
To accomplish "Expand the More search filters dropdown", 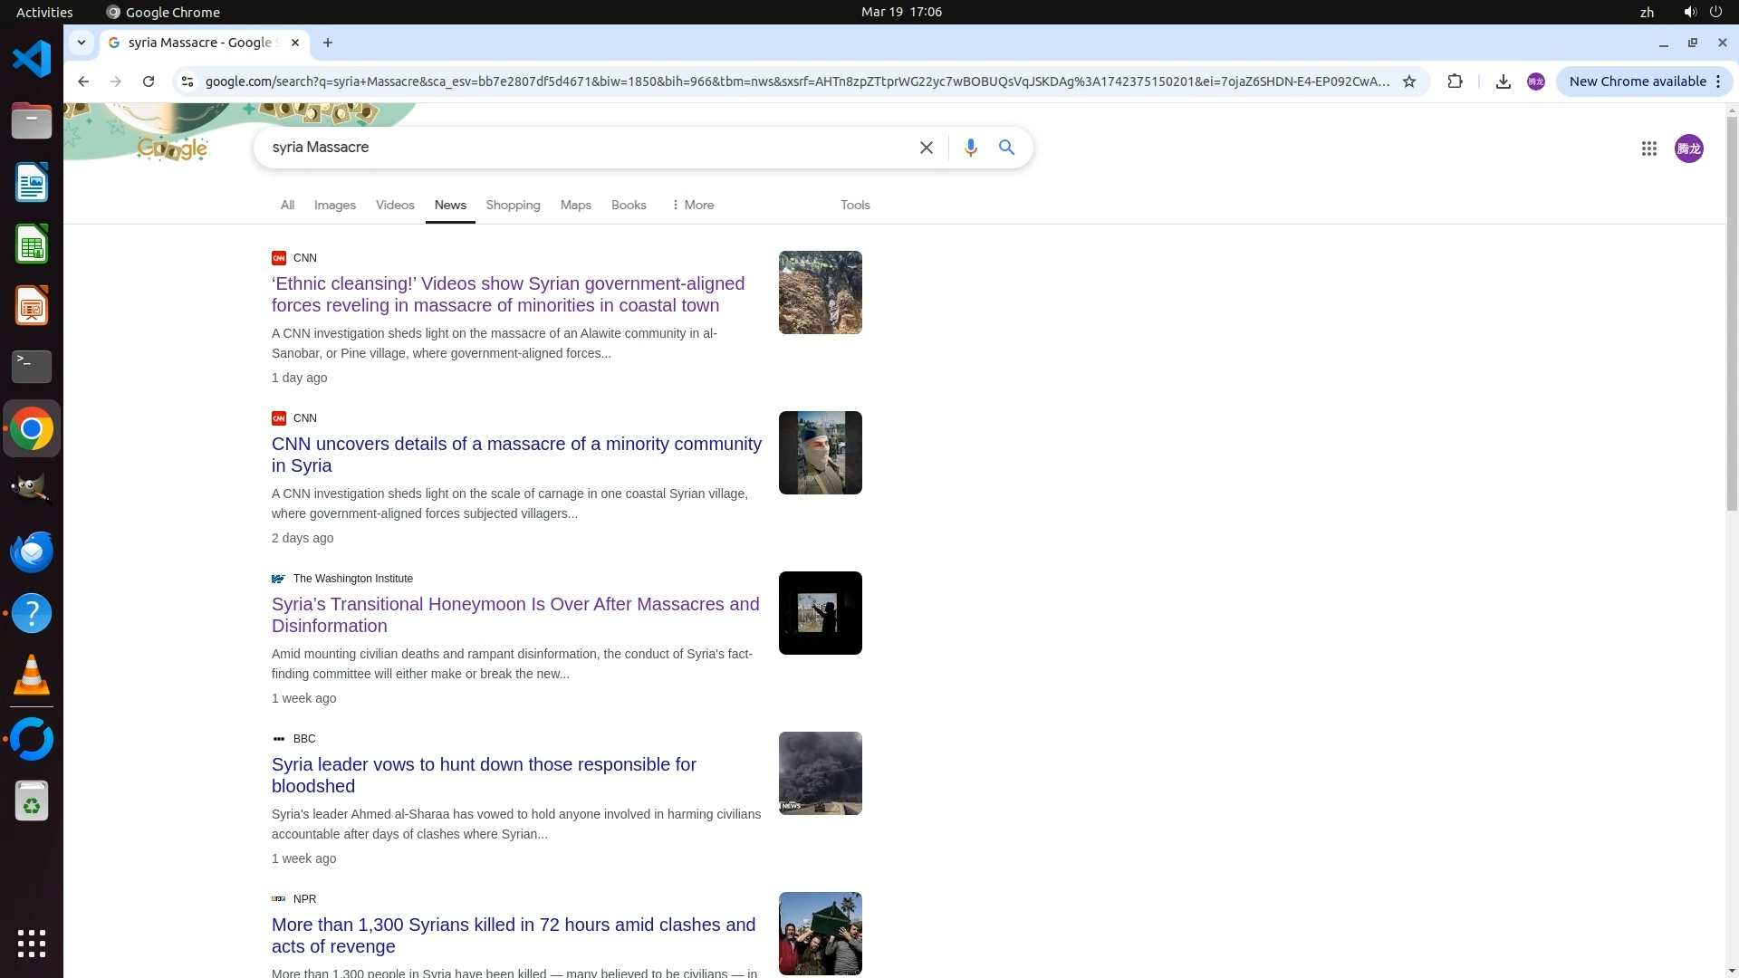I will (x=692, y=206).
